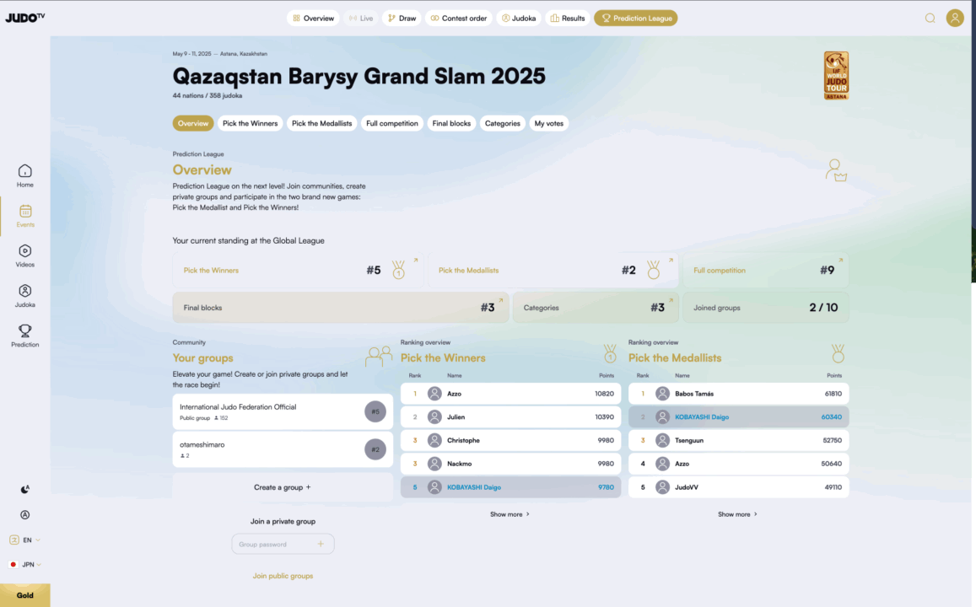
Task: Open Joined groups 2 / 10 card
Action: click(766, 307)
